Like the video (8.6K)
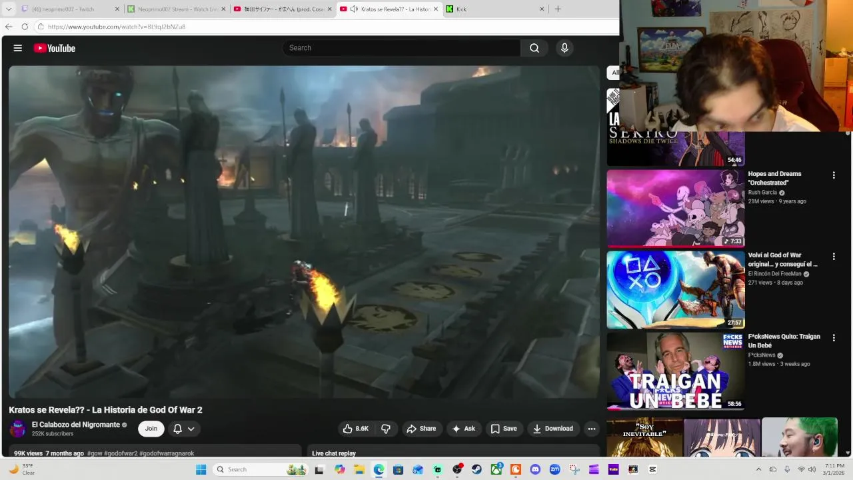Viewport: 853px width, 480px height. coord(356,429)
